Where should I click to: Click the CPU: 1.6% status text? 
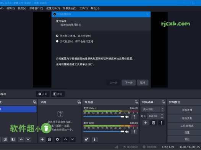[x=168, y=147]
